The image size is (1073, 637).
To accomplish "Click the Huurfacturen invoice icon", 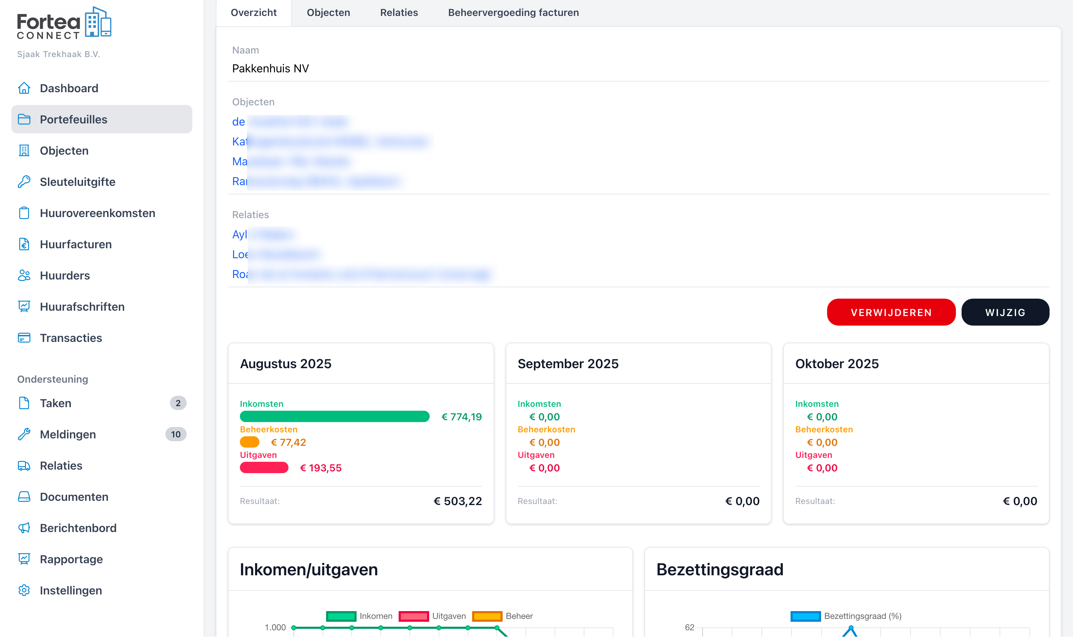I will click(24, 244).
